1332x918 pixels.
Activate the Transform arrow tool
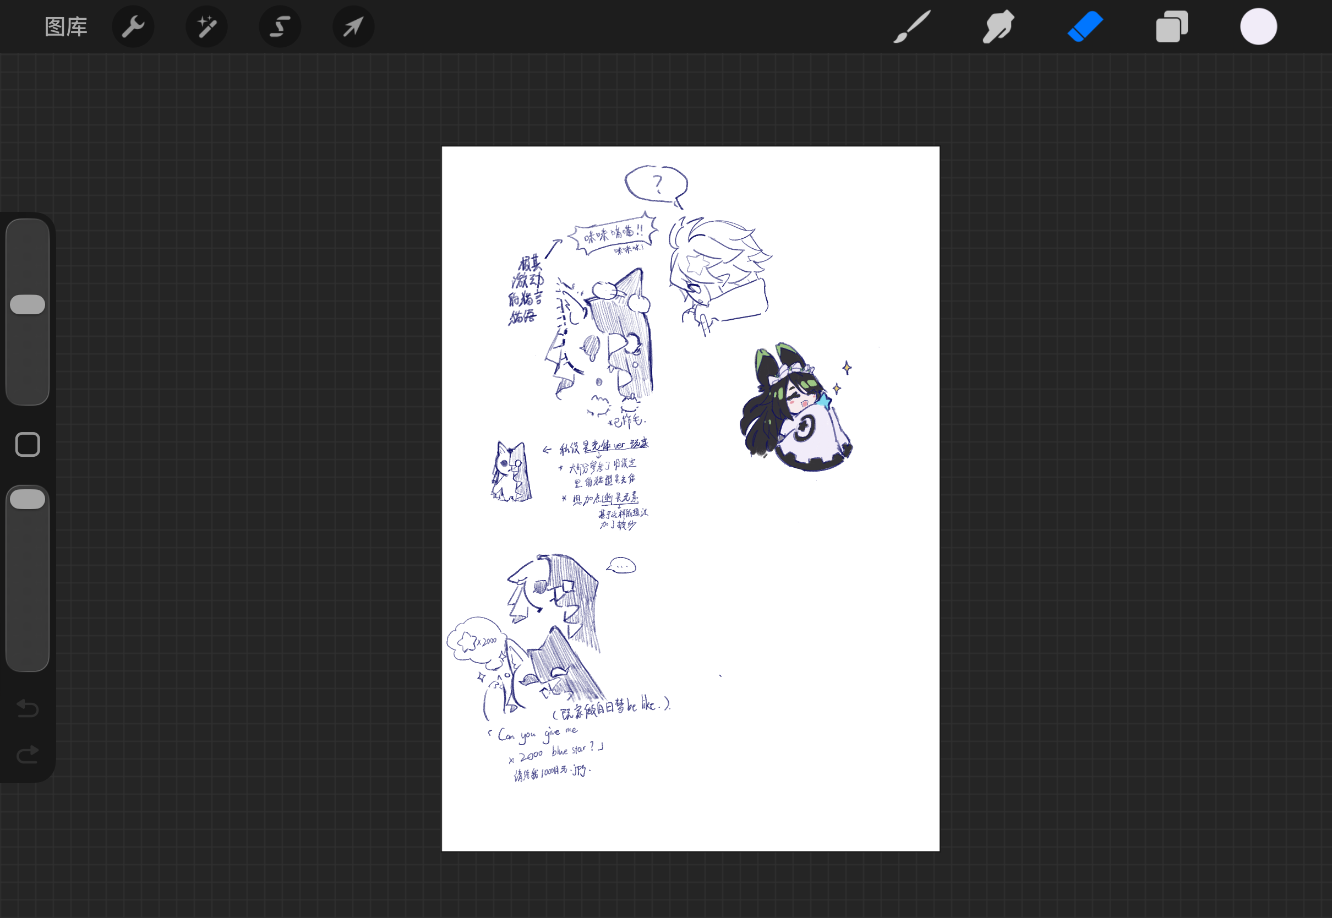(x=354, y=26)
